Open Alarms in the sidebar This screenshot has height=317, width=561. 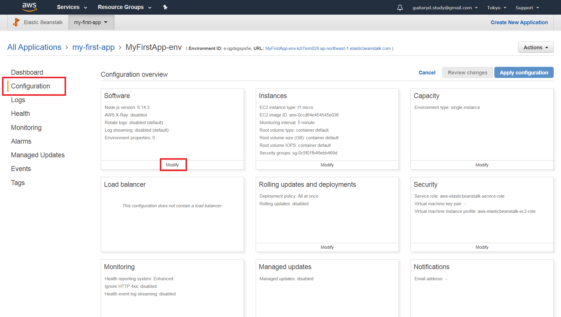pos(21,141)
